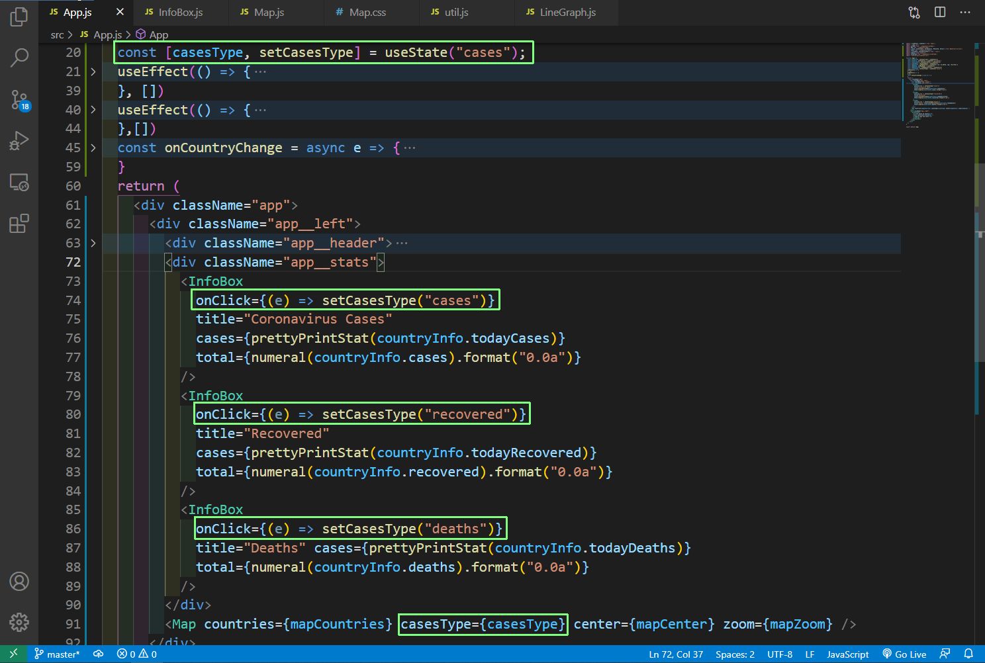Open Source Control view with 18 changes
985x663 pixels.
[x=19, y=100]
